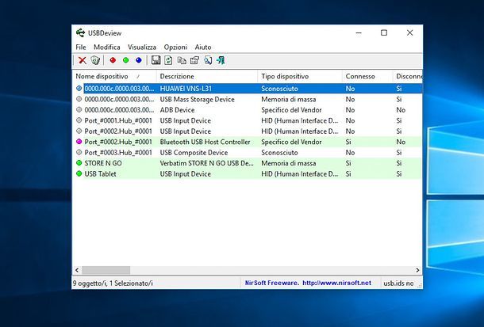Open the Aiuto menu
The width and height of the screenshot is (484, 327).
coord(203,48)
